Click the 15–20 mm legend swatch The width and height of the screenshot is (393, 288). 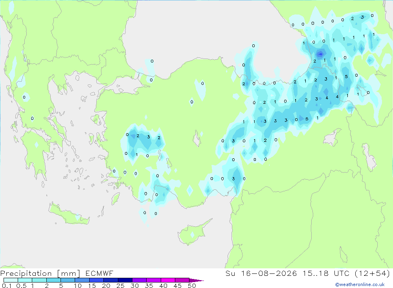coord(96,280)
